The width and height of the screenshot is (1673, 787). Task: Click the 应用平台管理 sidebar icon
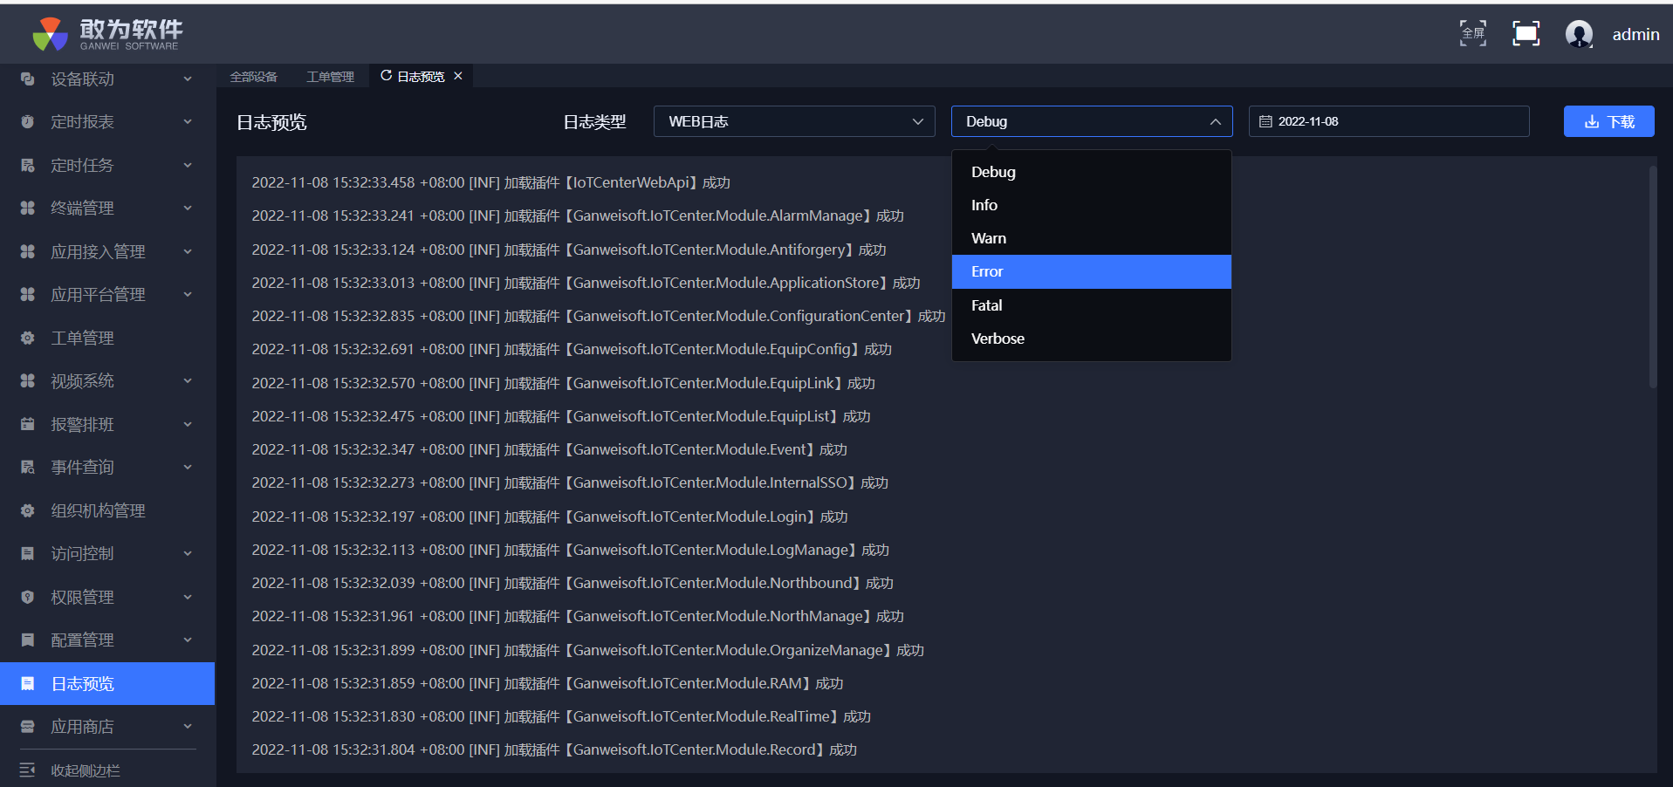click(x=27, y=294)
